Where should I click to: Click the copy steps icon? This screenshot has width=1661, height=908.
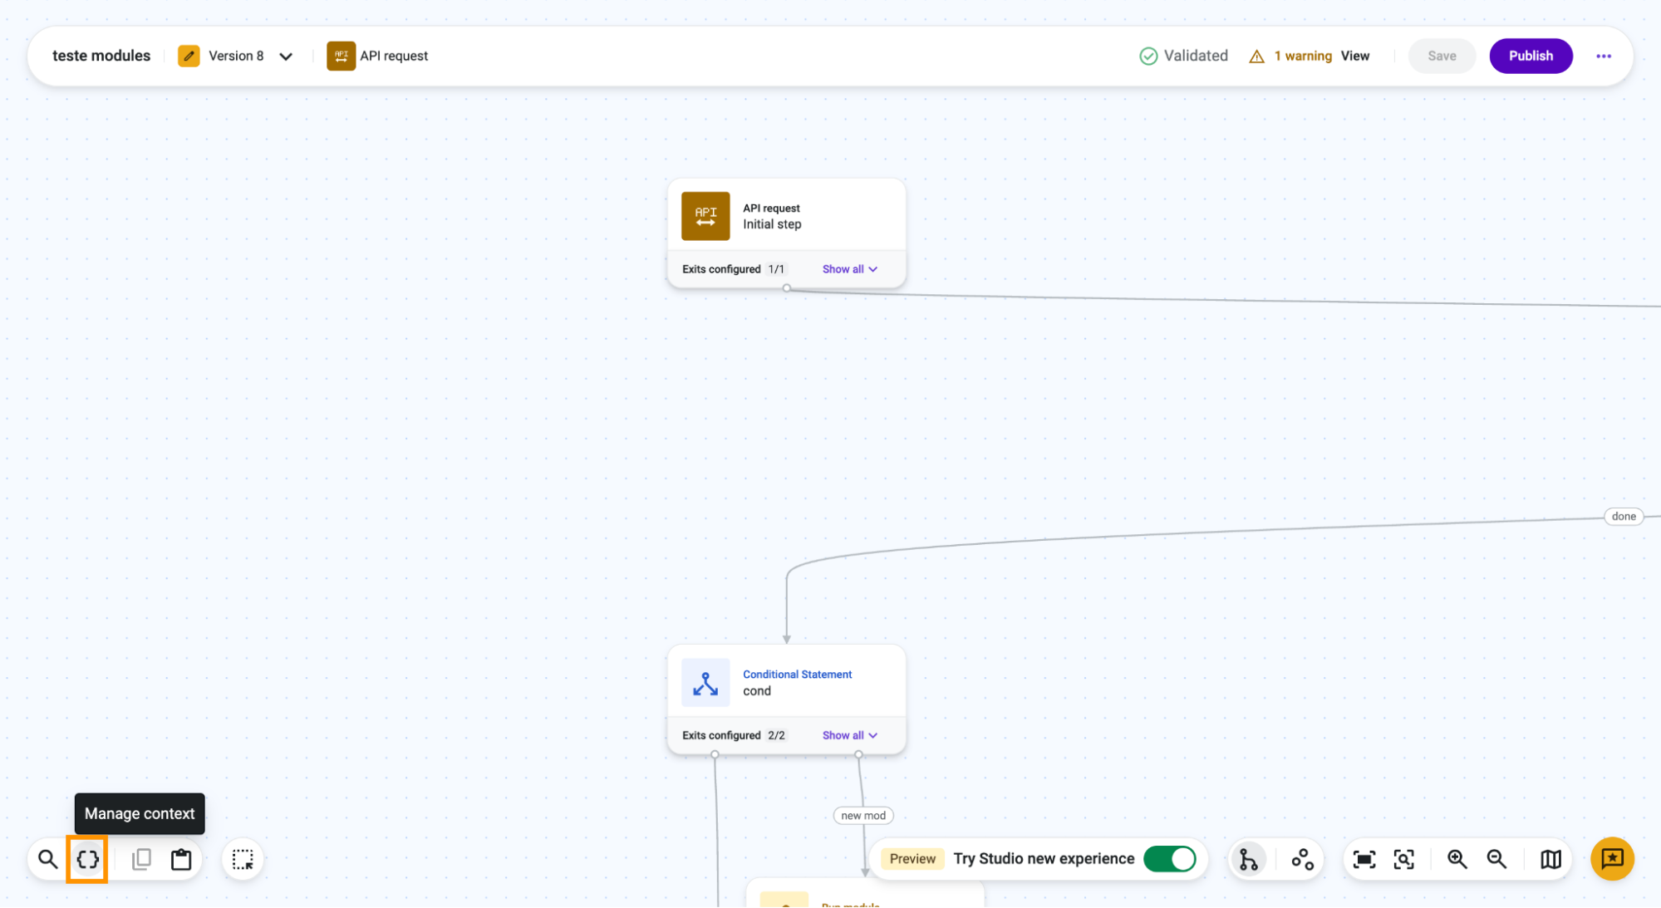tap(141, 859)
